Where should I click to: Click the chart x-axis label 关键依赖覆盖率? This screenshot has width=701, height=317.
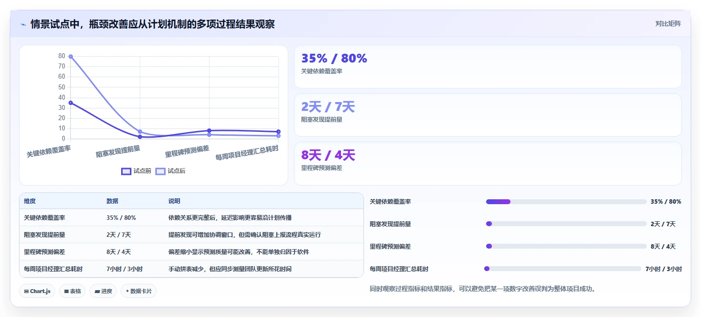[49, 151]
